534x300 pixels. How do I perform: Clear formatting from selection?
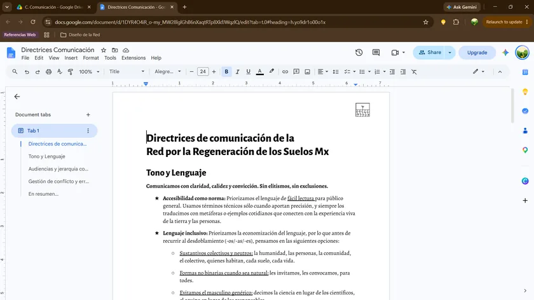point(414,72)
